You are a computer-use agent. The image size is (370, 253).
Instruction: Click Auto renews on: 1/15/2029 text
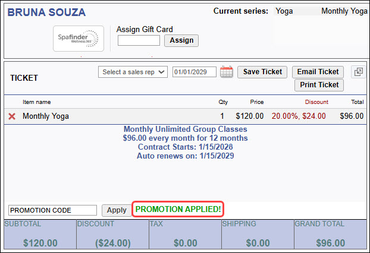pyautogui.click(x=185, y=156)
